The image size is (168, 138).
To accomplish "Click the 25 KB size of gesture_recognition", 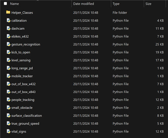I will pos(160,44).
